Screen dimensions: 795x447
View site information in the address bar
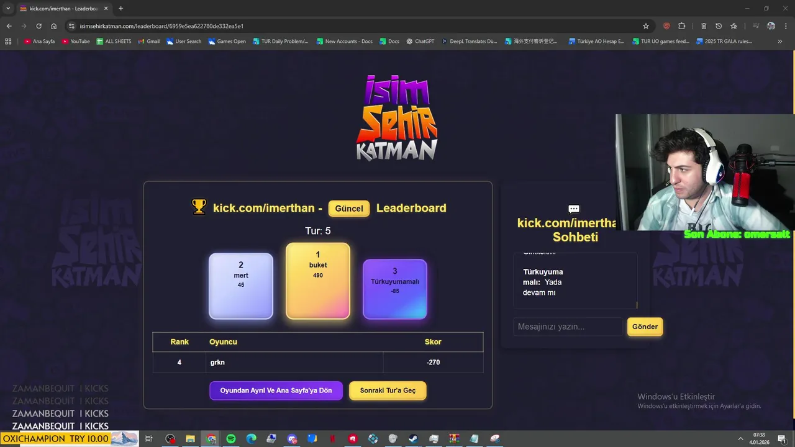(71, 26)
